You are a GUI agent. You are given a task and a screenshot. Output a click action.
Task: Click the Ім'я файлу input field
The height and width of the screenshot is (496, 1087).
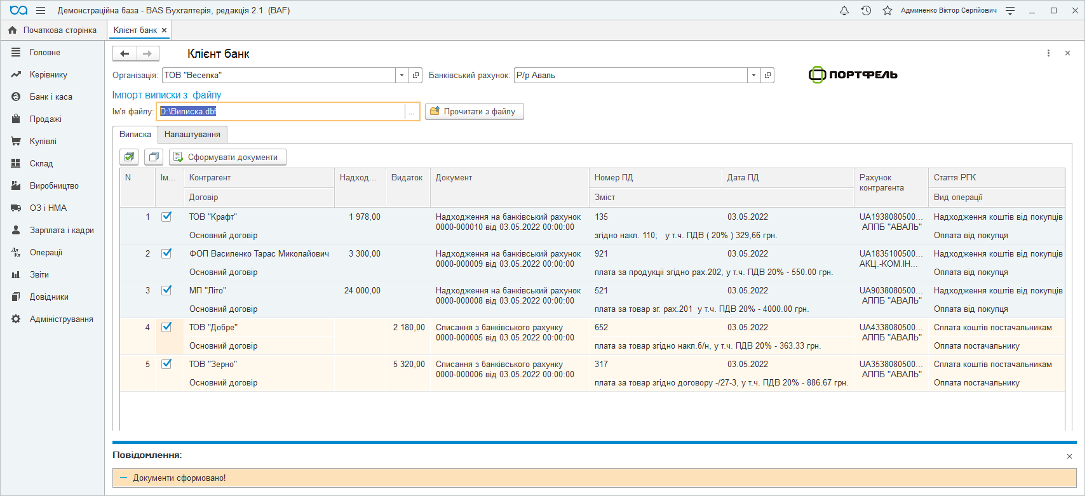pyautogui.click(x=280, y=112)
